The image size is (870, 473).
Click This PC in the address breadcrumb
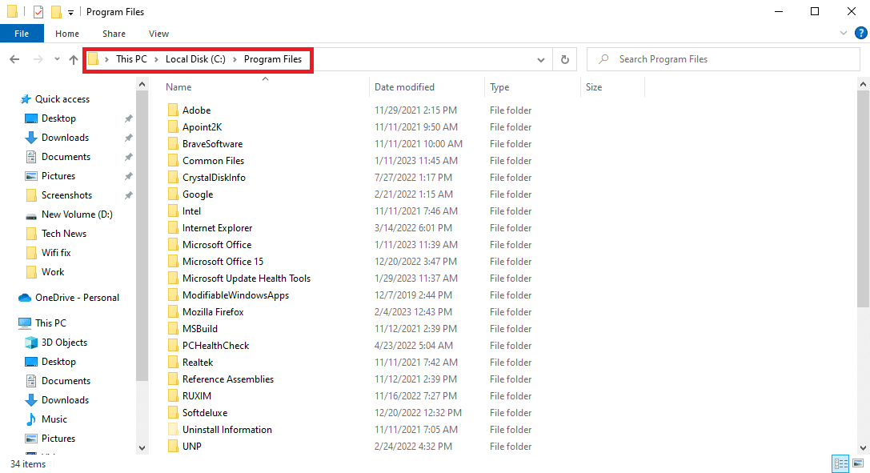point(131,59)
